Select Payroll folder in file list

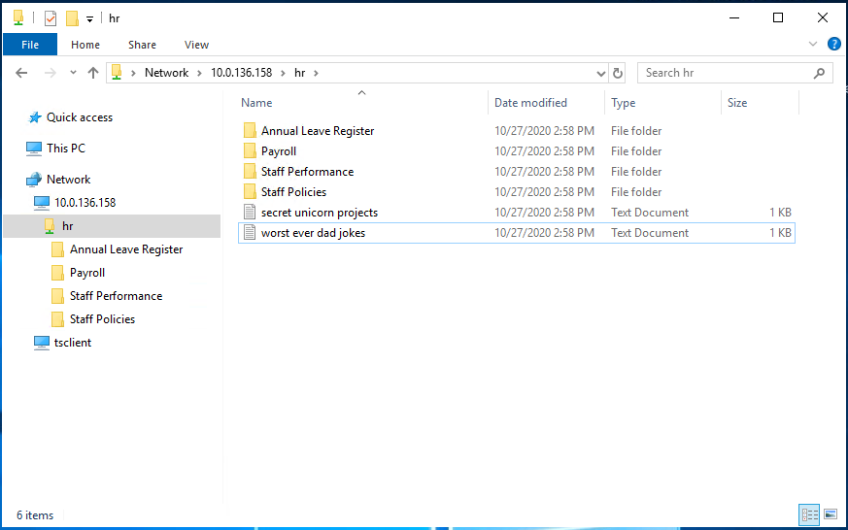click(x=279, y=151)
